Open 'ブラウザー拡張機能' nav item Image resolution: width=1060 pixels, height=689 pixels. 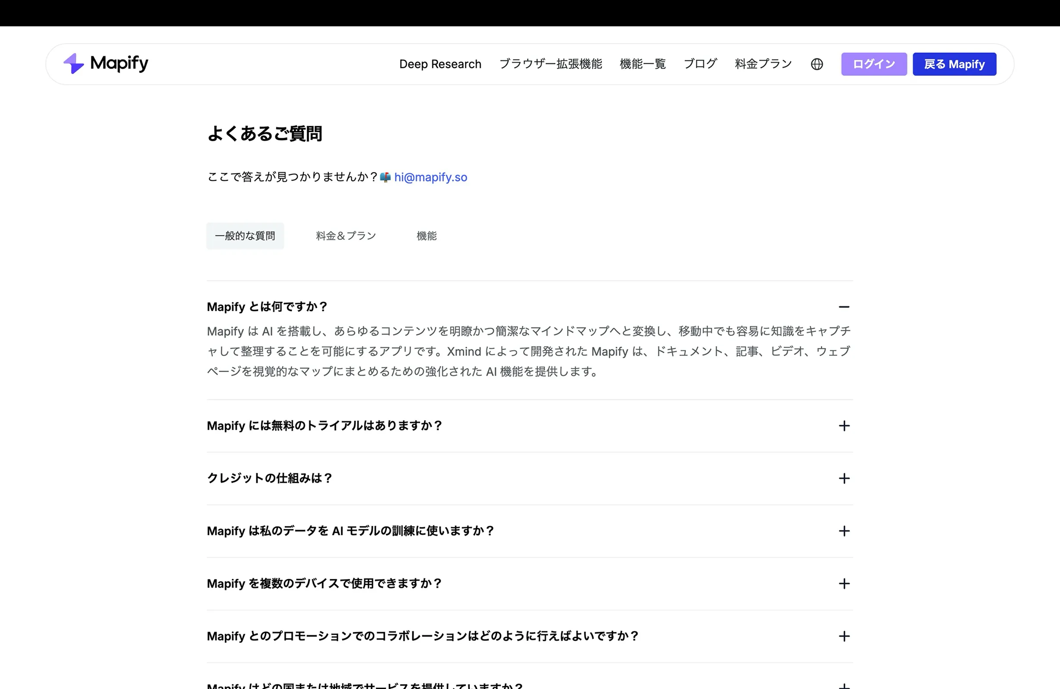coord(551,64)
